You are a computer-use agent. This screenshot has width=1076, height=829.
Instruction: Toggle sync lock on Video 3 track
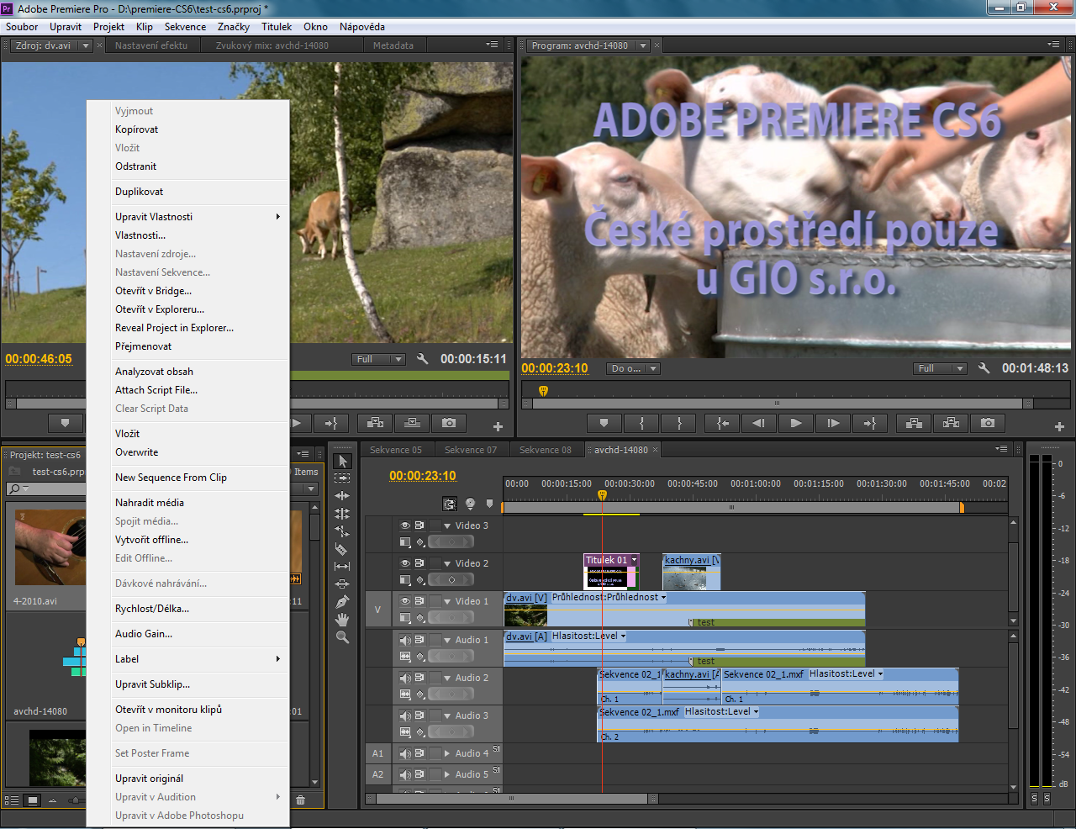(x=419, y=525)
